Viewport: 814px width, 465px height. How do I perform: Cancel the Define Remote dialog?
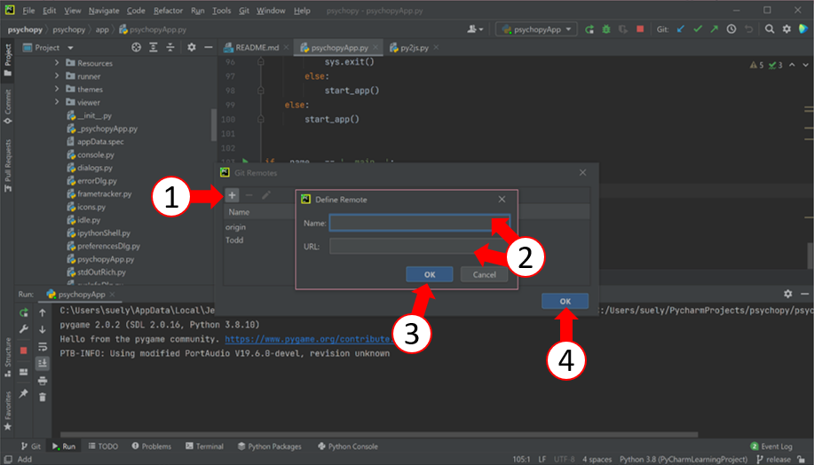(x=484, y=274)
